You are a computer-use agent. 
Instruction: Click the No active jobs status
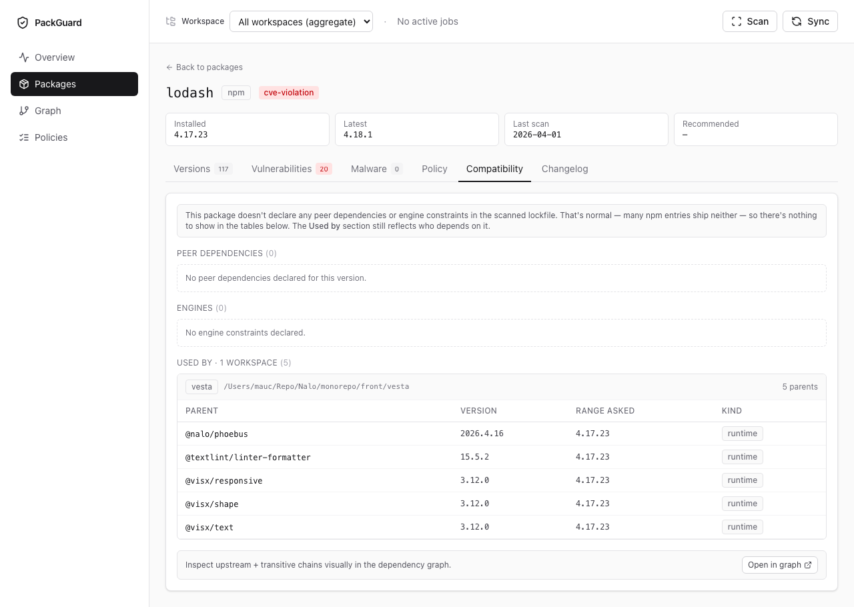tap(428, 21)
